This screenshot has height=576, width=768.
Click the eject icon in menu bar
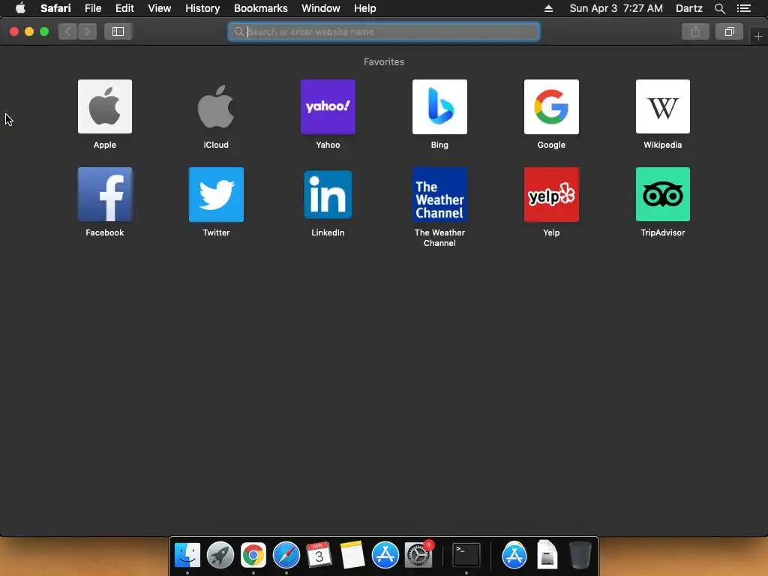[548, 8]
